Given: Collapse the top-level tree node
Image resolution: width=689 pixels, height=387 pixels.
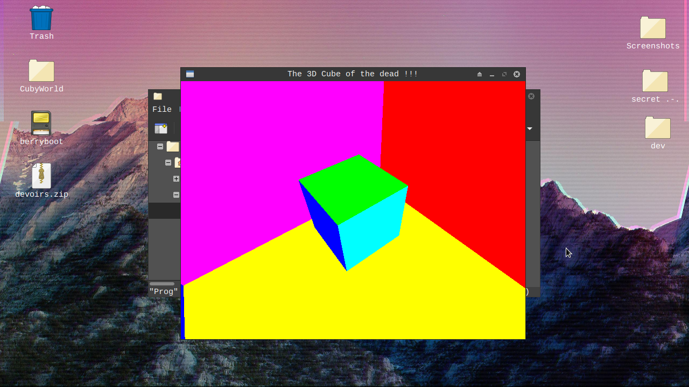Looking at the screenshot, I should click(x=160, y=146).
